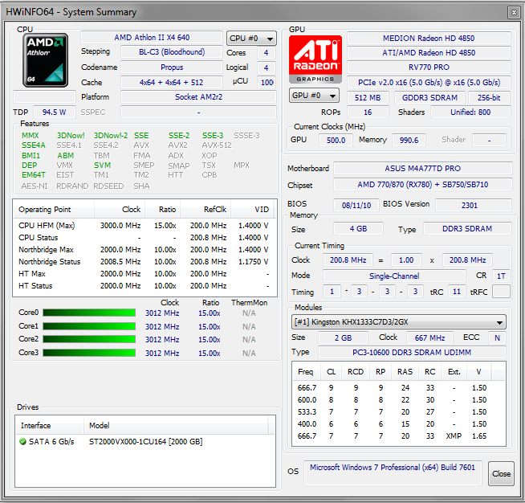This screenshot has height=503, width=525.
Task: Click the Microsoft Windows 7 Professional OS field
Action: (393, 472)
